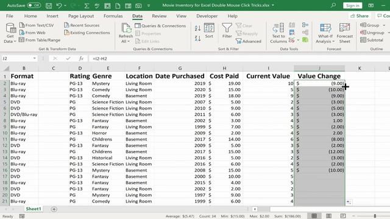Open Advanced filter options
Screen dimensions: 390x219
(x=249, y=41)
